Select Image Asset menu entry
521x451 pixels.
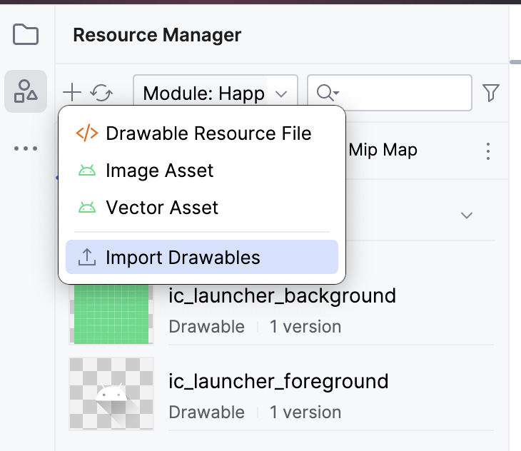pos(160,171)
